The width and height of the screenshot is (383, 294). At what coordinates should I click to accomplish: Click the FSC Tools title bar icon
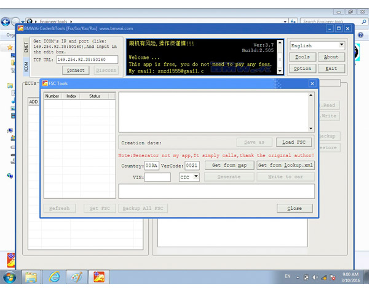pyautogui.click(x=45, y=83)
